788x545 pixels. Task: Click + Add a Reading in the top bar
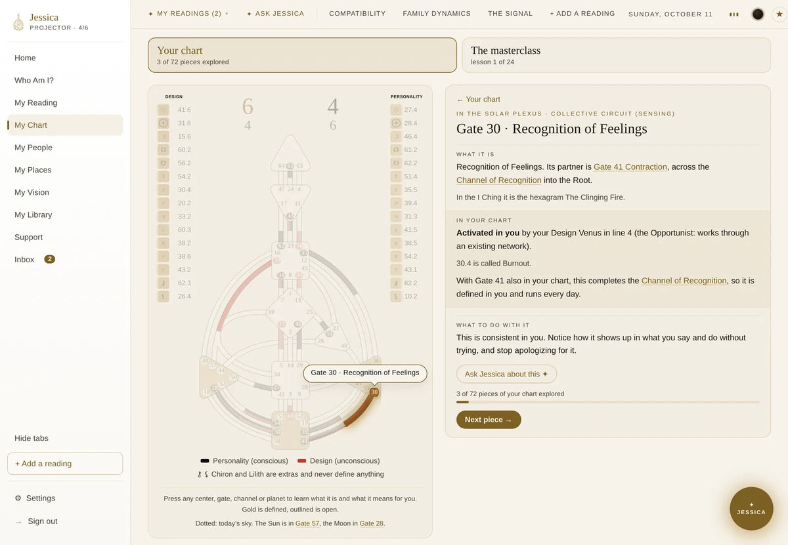582,14
